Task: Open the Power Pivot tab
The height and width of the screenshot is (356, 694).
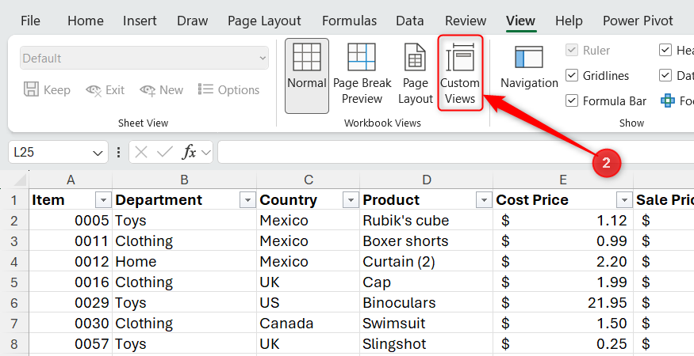Action: (x=638, y=21)
